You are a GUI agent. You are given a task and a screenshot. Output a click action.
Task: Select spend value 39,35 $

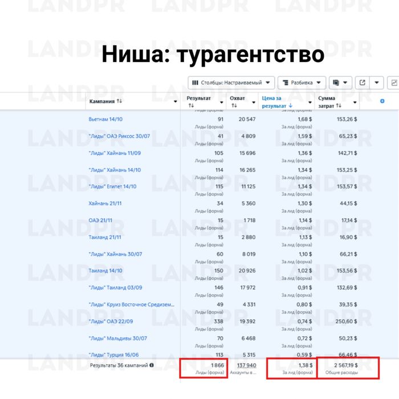[348, 304]
